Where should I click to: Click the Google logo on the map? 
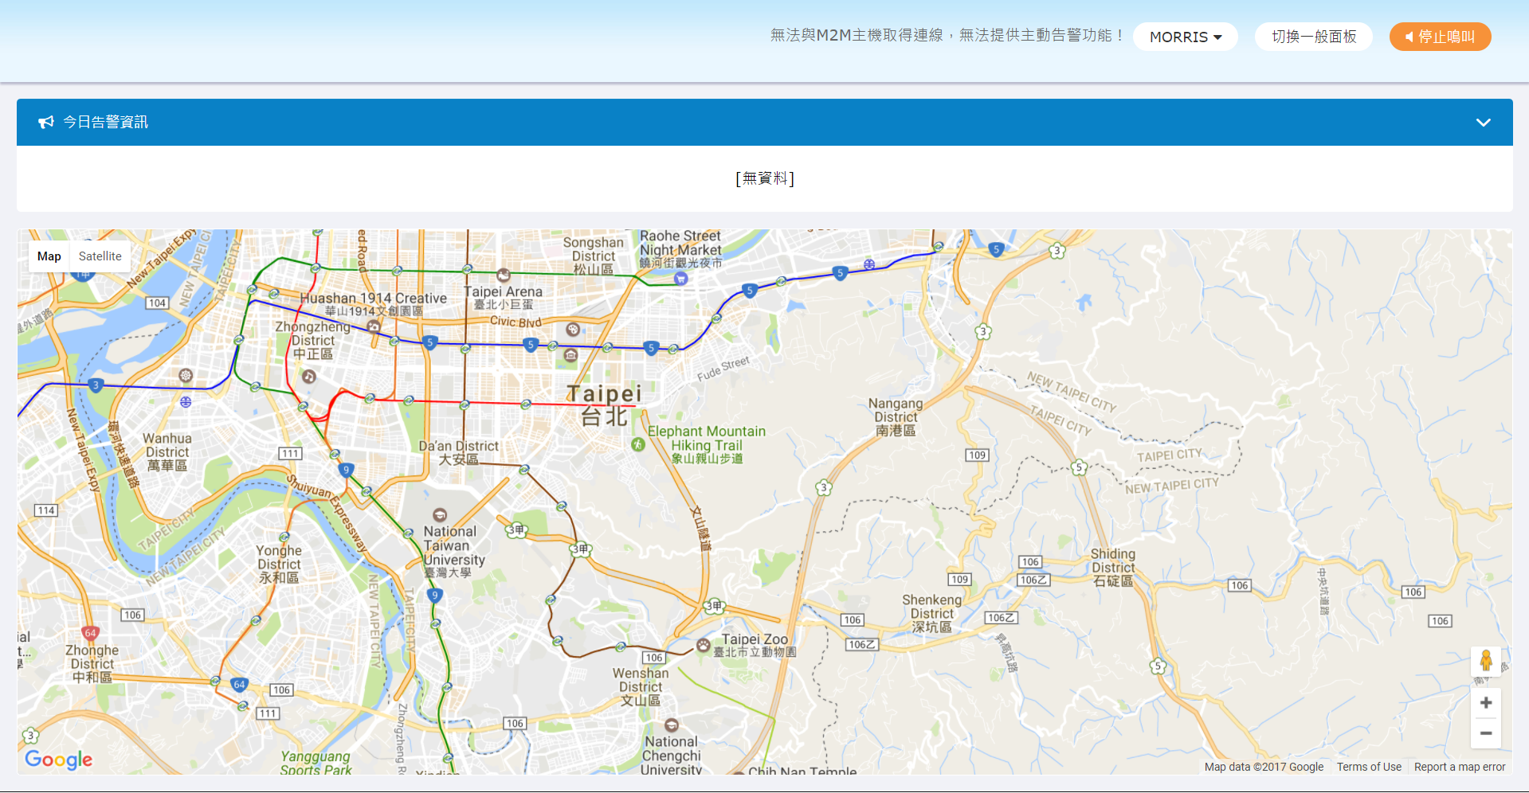coord(59,760)
